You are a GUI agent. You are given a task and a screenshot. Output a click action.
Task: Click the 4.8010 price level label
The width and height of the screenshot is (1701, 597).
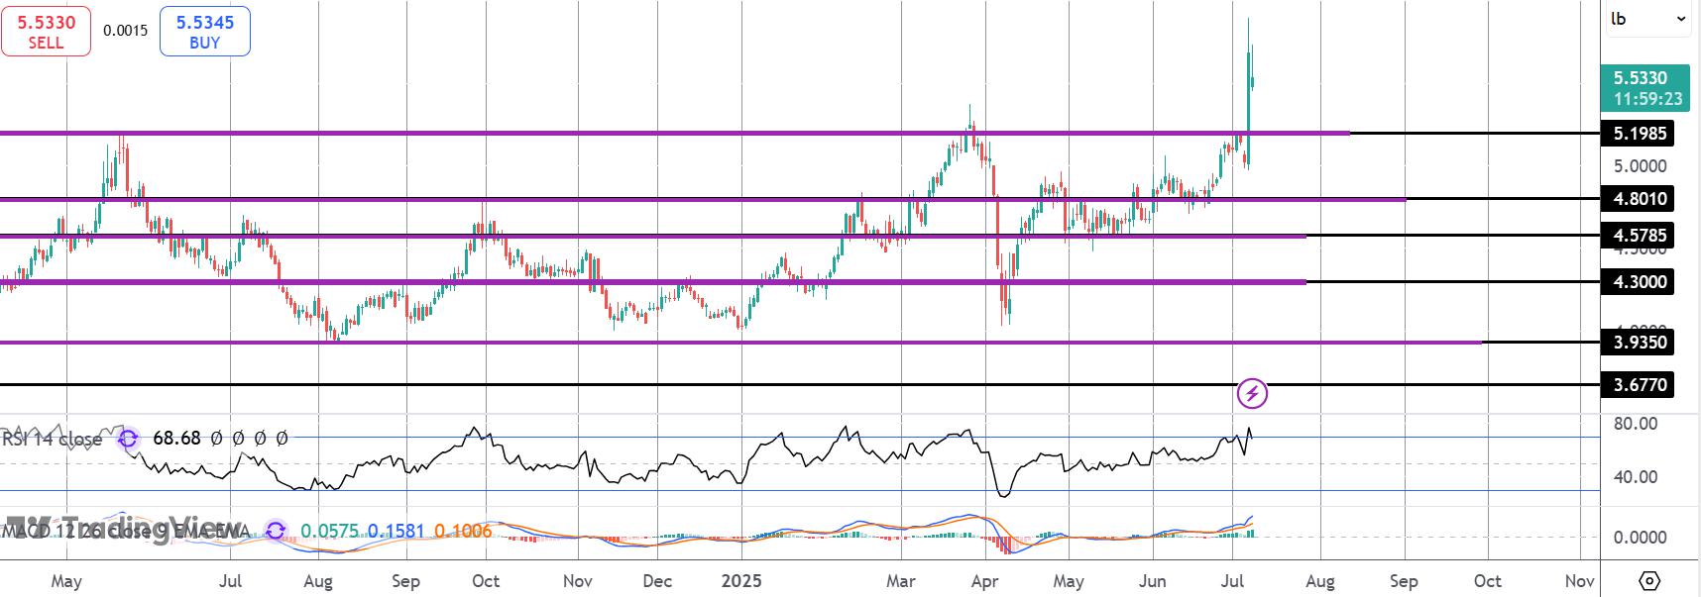[x=1638, y=199]
